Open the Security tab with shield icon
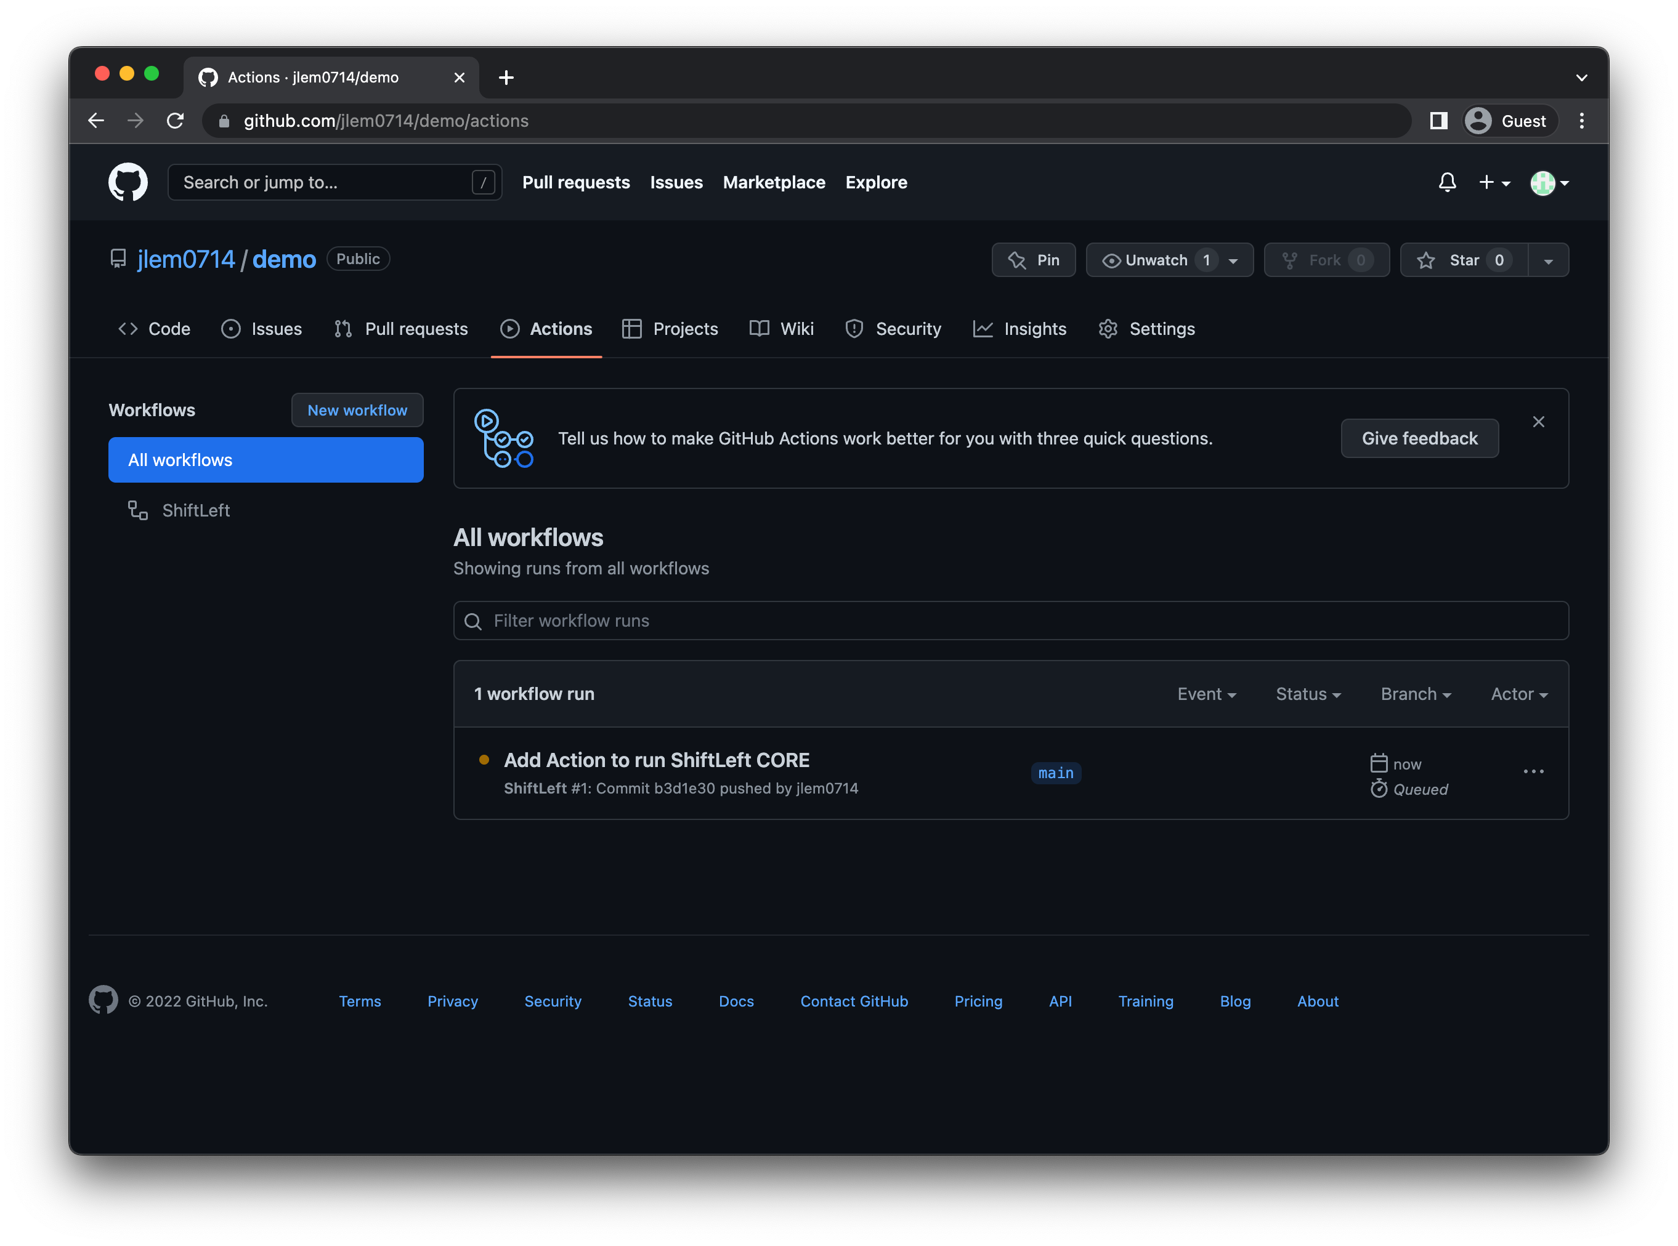The height and width of the screenshot is (1246, 1678). tap(893, 329)
